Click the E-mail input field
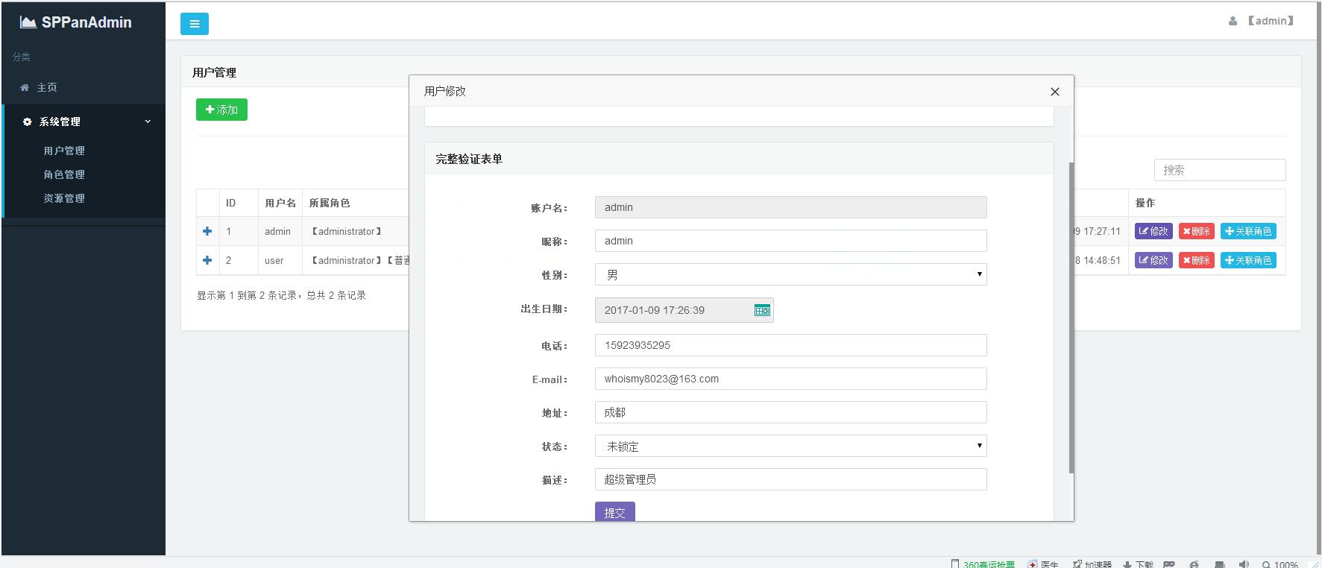The width and height of the screenshot is (1322, 568). coord(790,379)
